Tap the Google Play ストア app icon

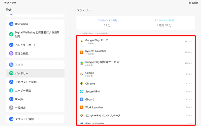click(x=81, y=41)
